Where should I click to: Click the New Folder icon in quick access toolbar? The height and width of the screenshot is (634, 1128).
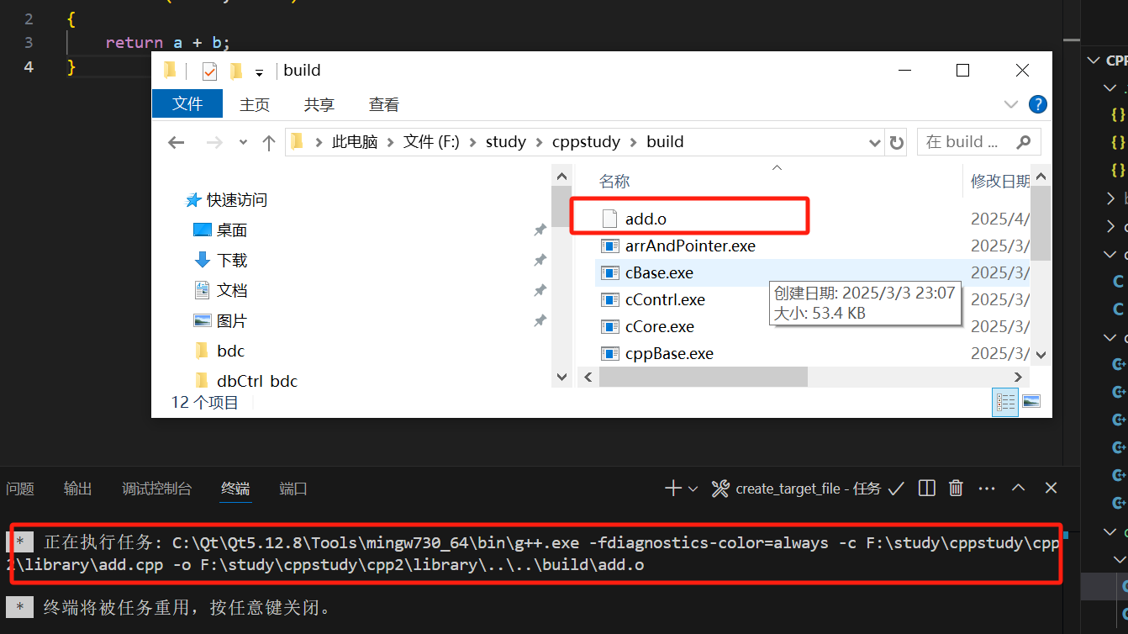point(236,71)
